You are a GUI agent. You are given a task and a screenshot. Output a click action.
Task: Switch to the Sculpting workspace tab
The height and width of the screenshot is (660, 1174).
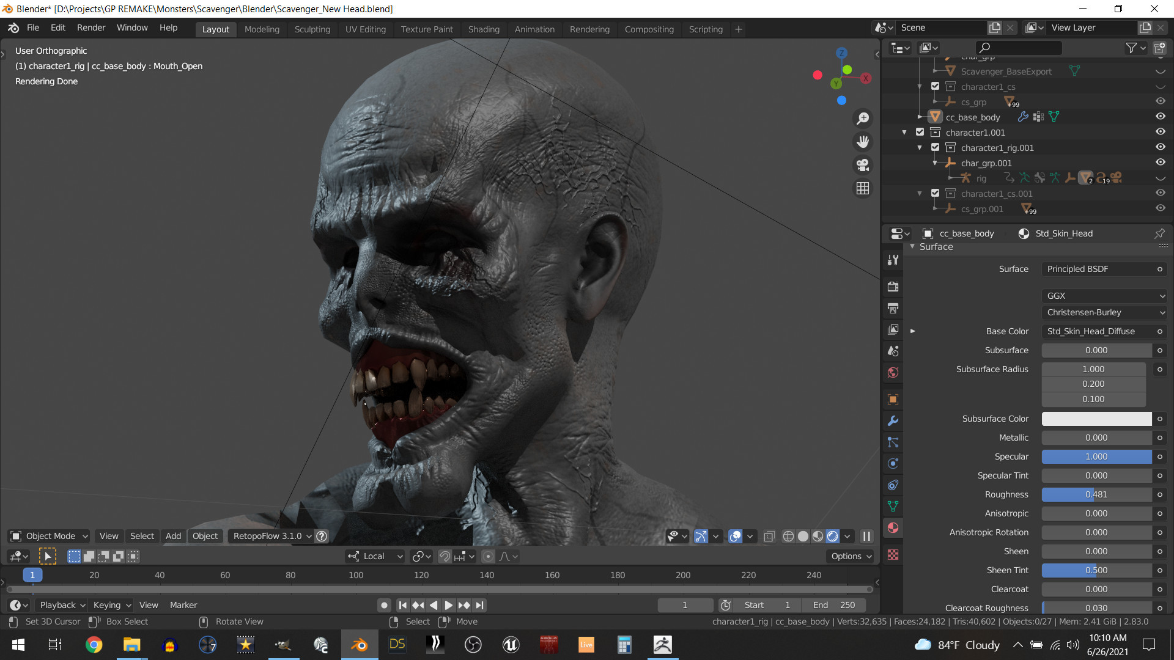pyautogui.click(x=312, y=29)
